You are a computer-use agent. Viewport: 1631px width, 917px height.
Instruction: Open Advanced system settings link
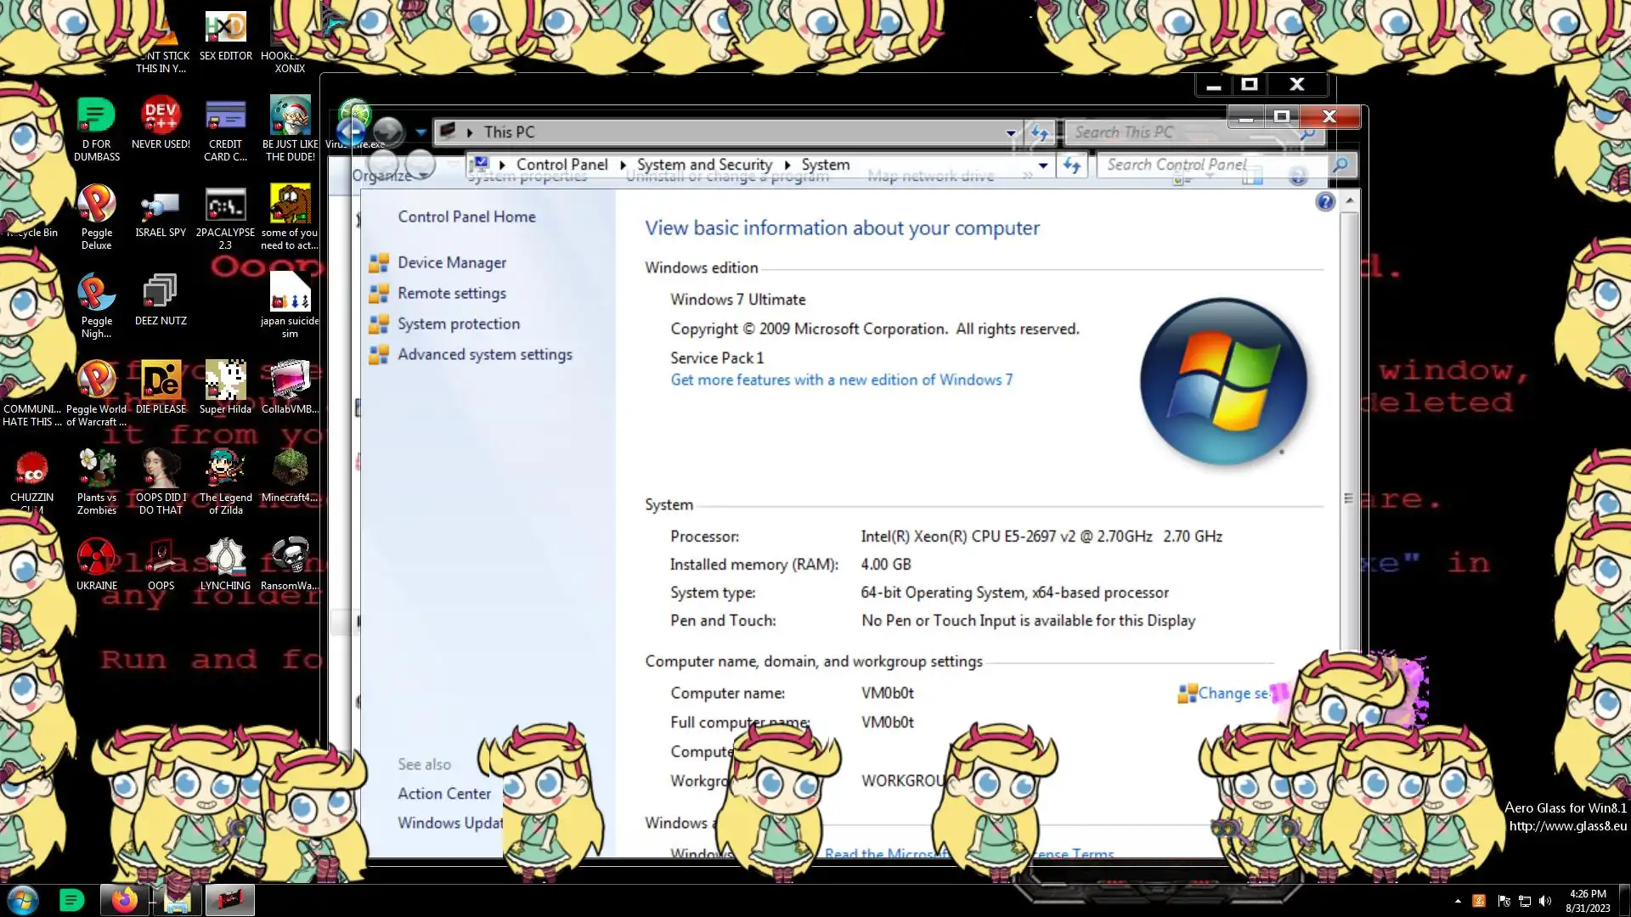[484, 355]
